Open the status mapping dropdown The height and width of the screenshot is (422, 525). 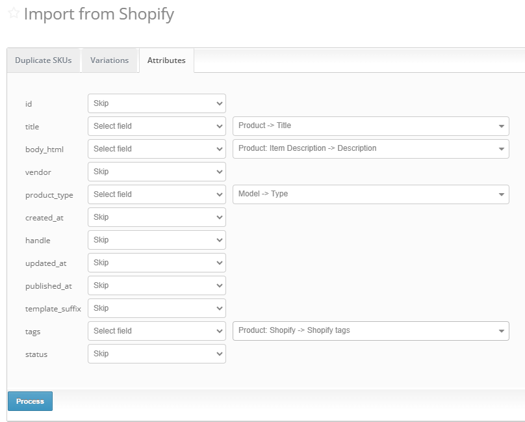point(157,354)
